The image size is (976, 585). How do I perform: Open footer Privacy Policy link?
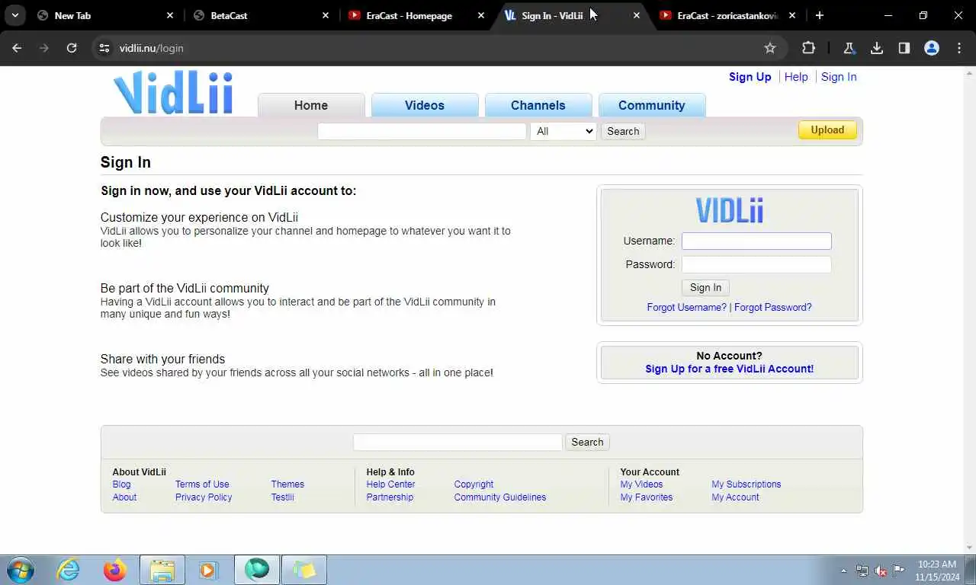[204, 497]
